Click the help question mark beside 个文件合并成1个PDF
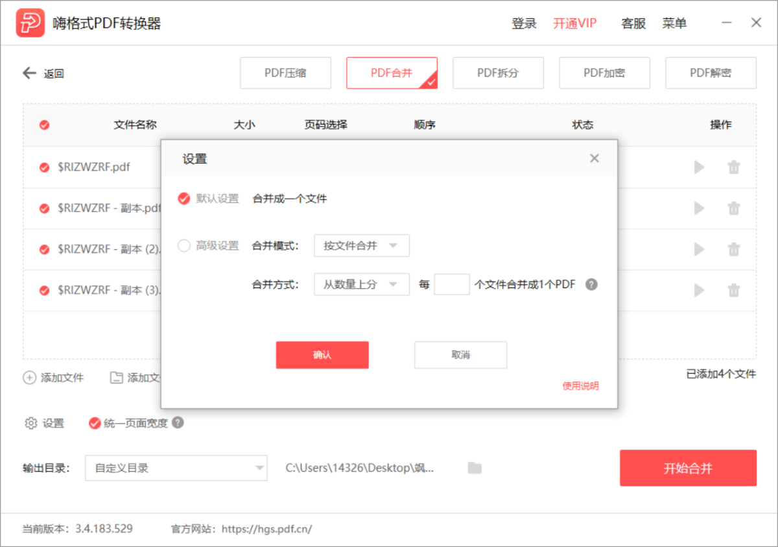 pyautogui.click(x=591, y=284)
